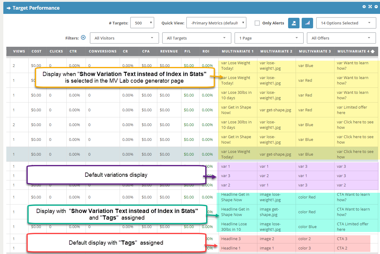Open the 1 Page filter selector
Image resolution: width=380 pixels, height=254 pixels.
[269, 38]
